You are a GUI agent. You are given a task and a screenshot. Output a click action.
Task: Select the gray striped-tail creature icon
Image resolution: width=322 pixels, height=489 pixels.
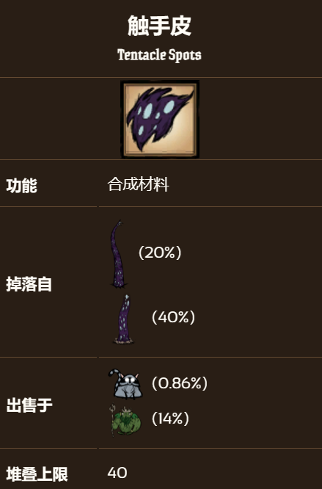point(125,384)
